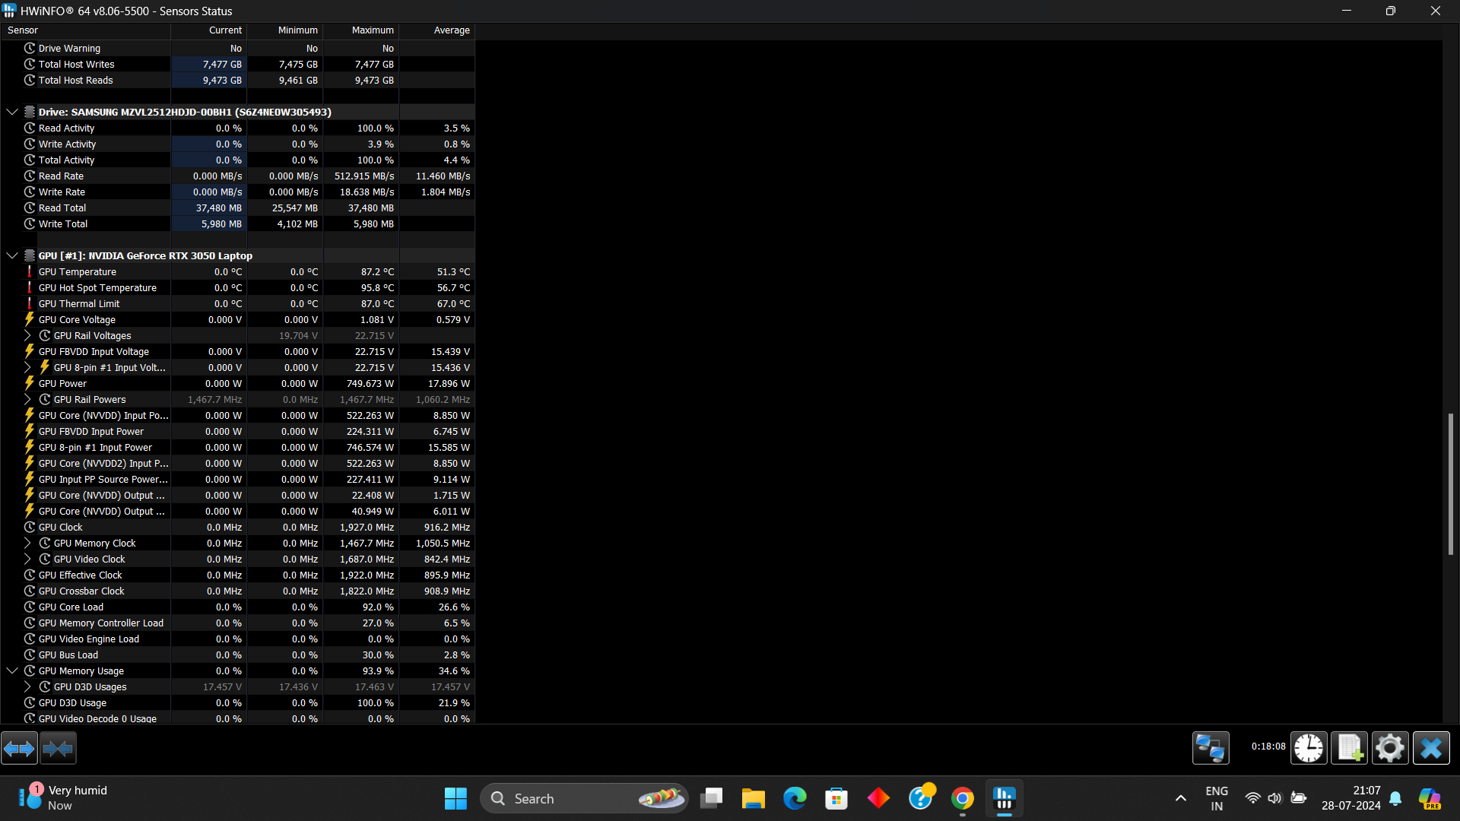
Task: Click the Sensor column header
Action: 85,30
